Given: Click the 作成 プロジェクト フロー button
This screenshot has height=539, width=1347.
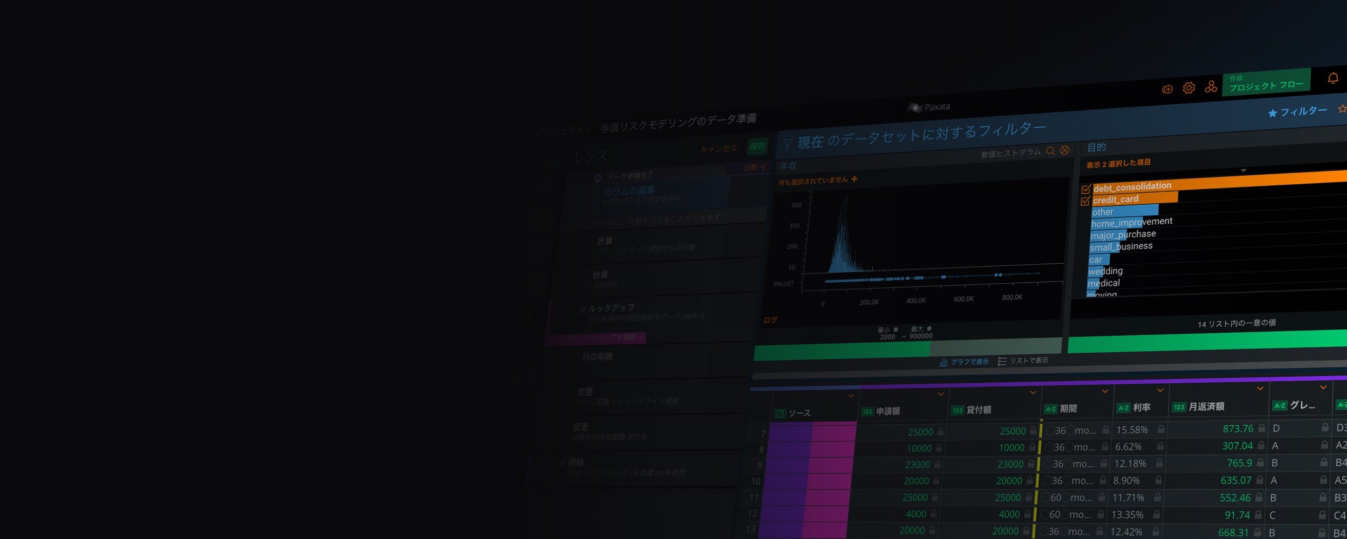Looking at the screenshot, I should coord(1266,82).
